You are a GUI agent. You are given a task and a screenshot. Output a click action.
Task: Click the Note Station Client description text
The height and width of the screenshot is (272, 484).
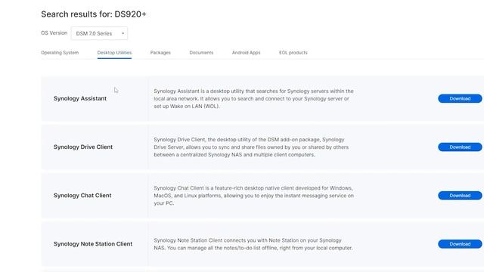click(x=253, y=244)
